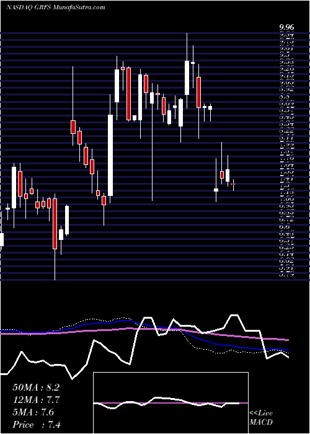Select the 9.96 top price label
Image resolution: width=310 pixels, height=434 pixels.
(x=286, y=27)
